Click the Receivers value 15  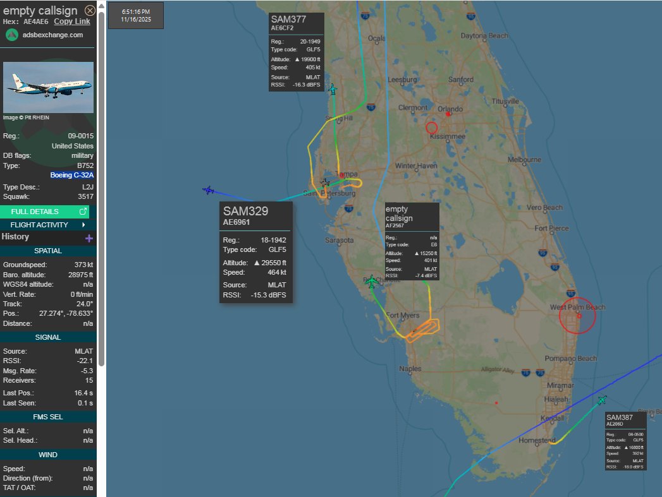pos(89,380)
